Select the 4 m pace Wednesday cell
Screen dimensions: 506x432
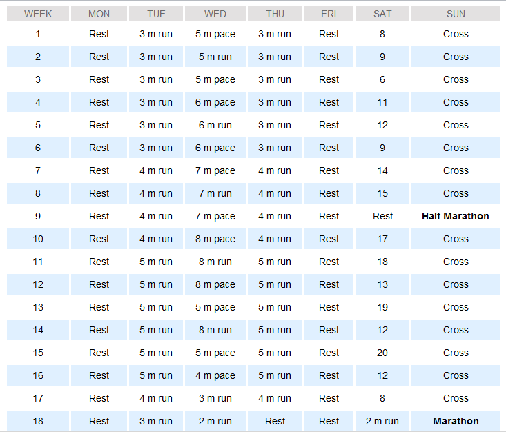215,375
